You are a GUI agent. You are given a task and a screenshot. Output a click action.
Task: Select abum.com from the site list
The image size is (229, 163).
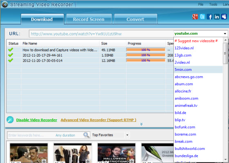pyautogui.click(x=184, y=84)
